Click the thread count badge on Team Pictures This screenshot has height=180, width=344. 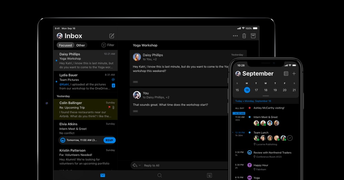pos(113,85)
